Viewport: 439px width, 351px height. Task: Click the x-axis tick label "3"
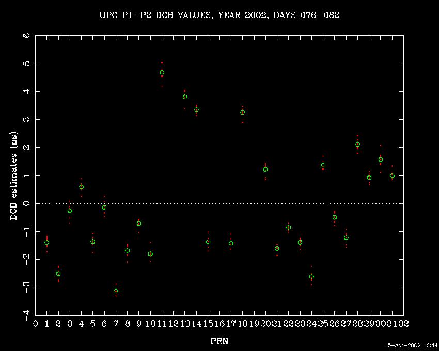(70, 324)
